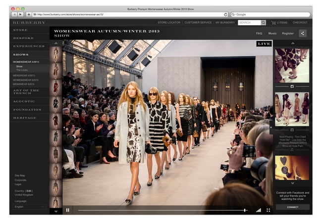The width and height of the screenshot is (322, 222).
Task: Open Language dropdown set to English
Action: click(x=29, y=207)
